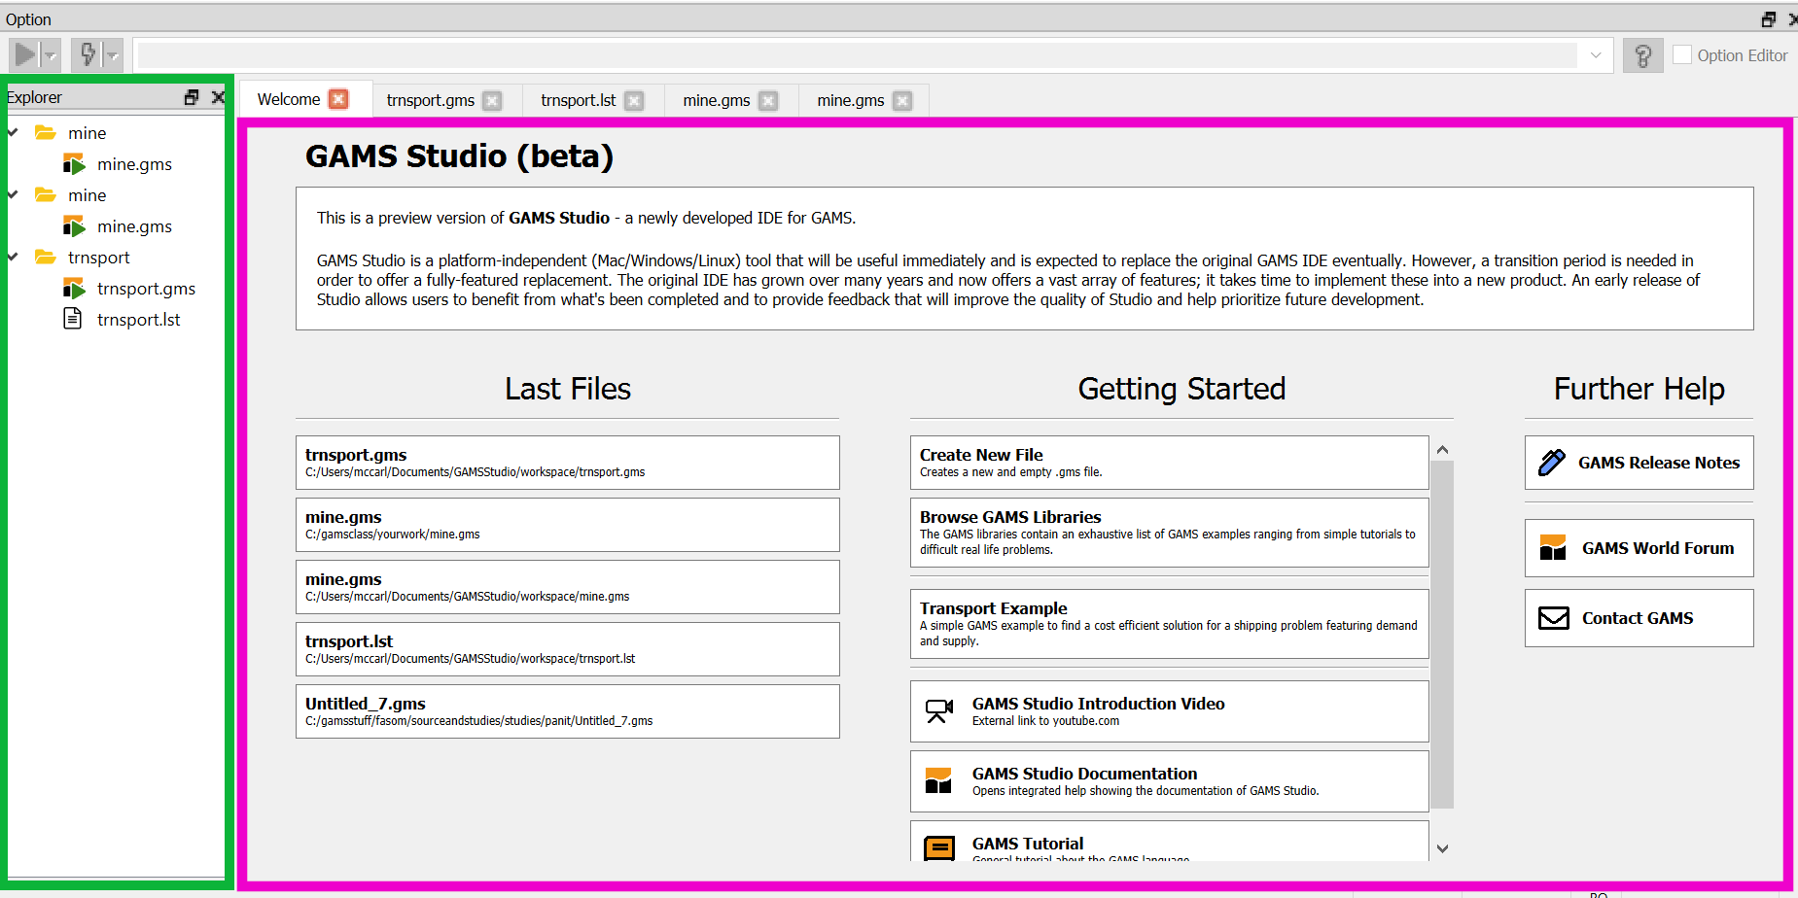Click the Run GAMS play button
The image size is (1798, 898).
[25, 54]
